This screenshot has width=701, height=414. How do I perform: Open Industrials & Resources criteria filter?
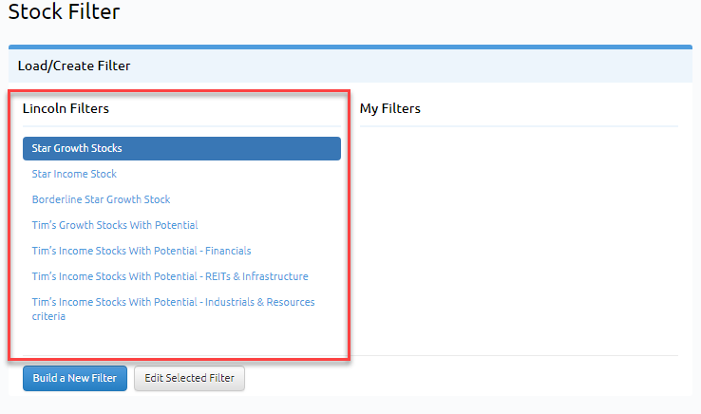[173, 309]
